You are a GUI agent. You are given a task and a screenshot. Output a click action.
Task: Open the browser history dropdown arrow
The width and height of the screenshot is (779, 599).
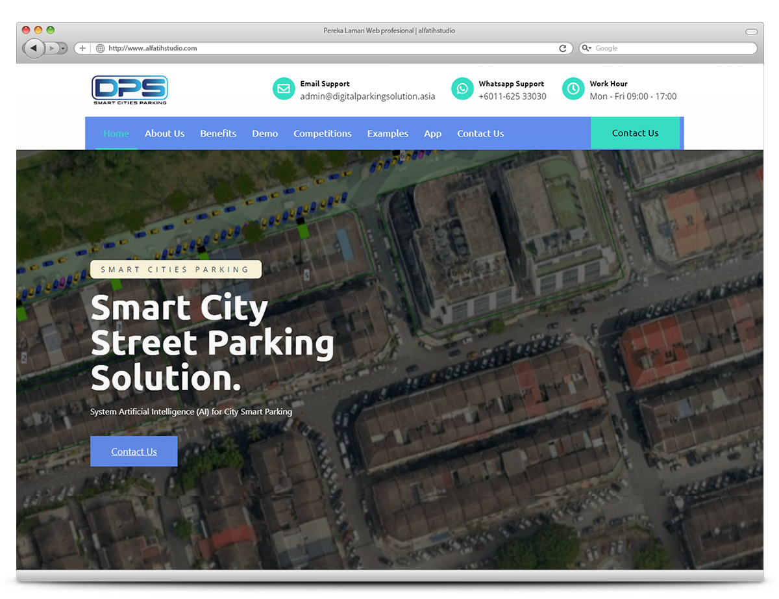[63, 48]
